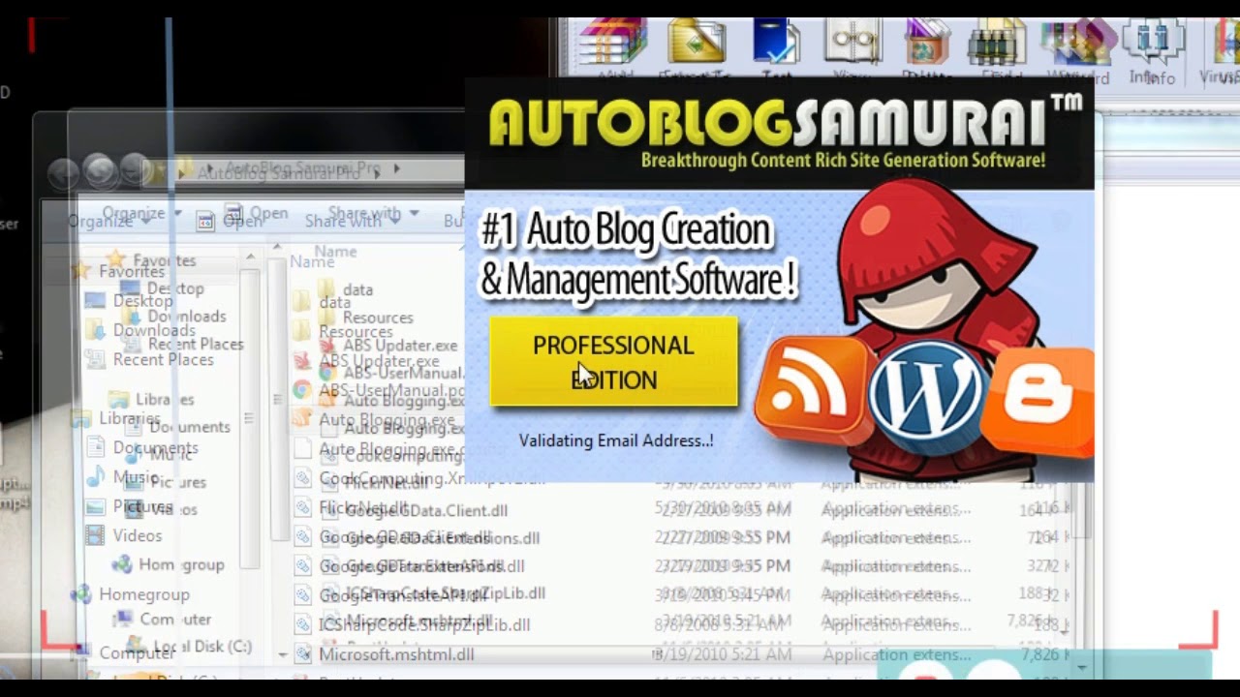Image resolution: width=1240 pixels, height=697 pixels.
Task: Click the WinRAR Delete icon
Action: (927, 41)
